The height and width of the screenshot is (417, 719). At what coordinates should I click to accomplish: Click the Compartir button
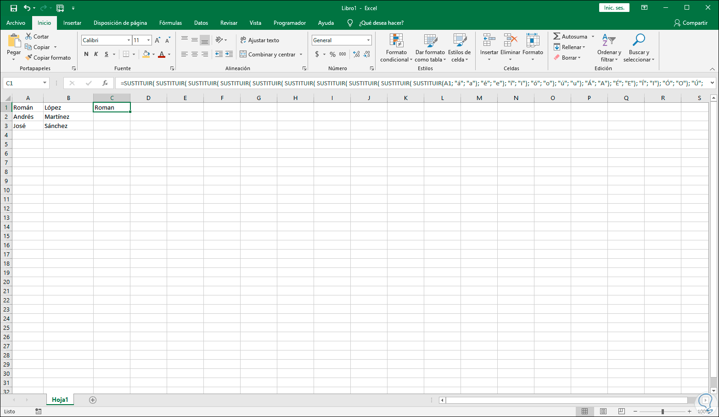[691, 22]
